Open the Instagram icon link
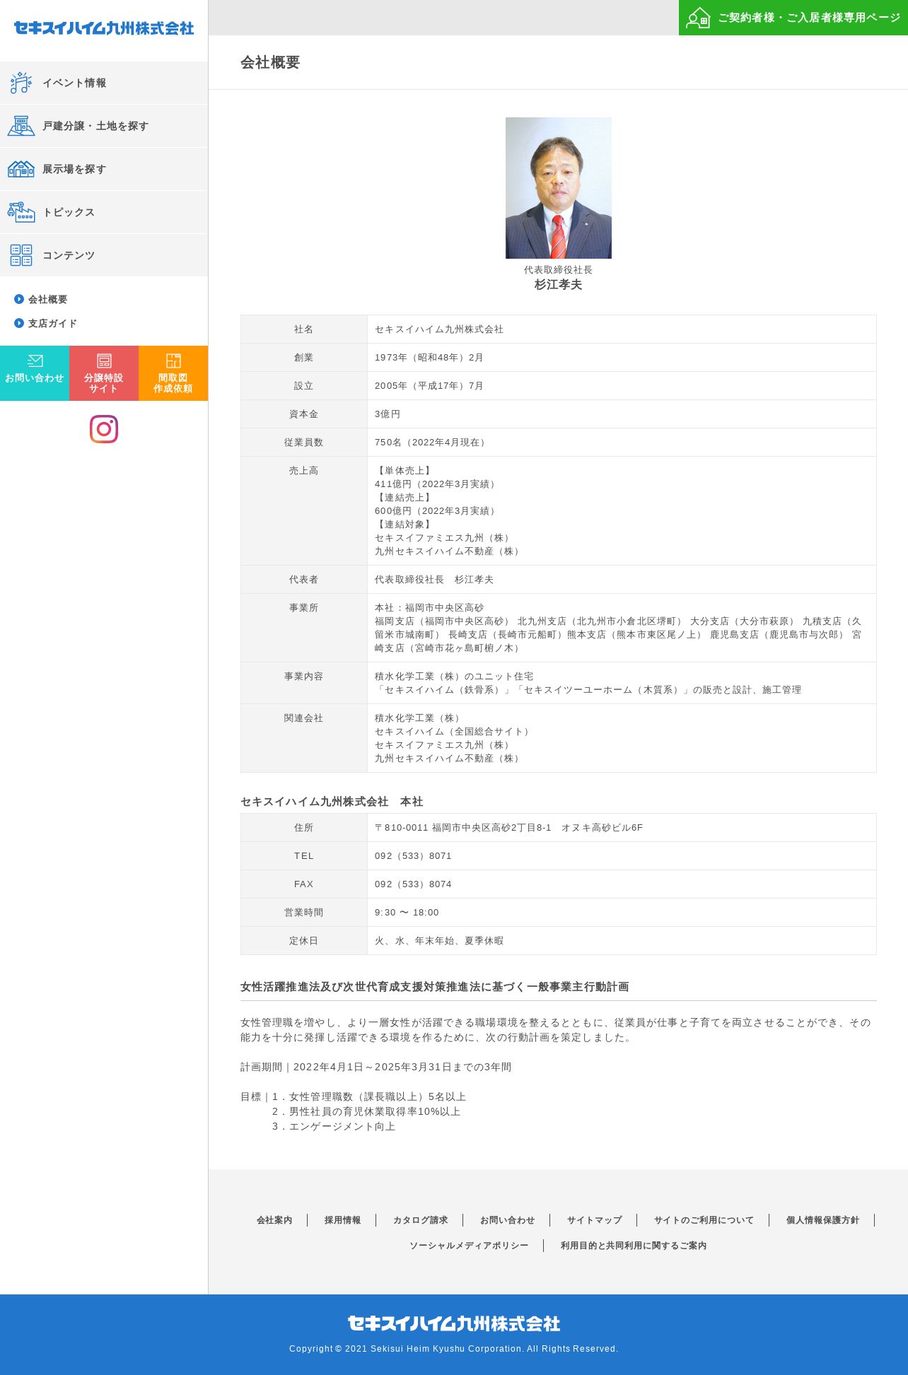Screen dimensions: 908x1375 pyautogui.click(x=104, y=429)
